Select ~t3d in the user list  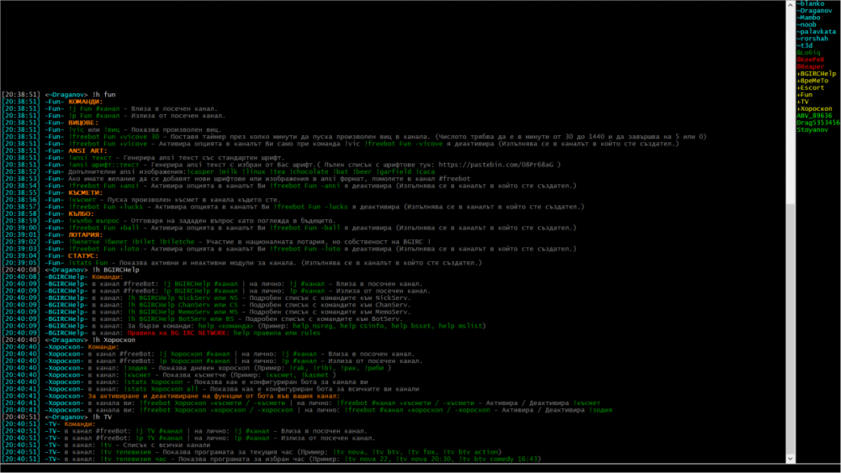805,45
